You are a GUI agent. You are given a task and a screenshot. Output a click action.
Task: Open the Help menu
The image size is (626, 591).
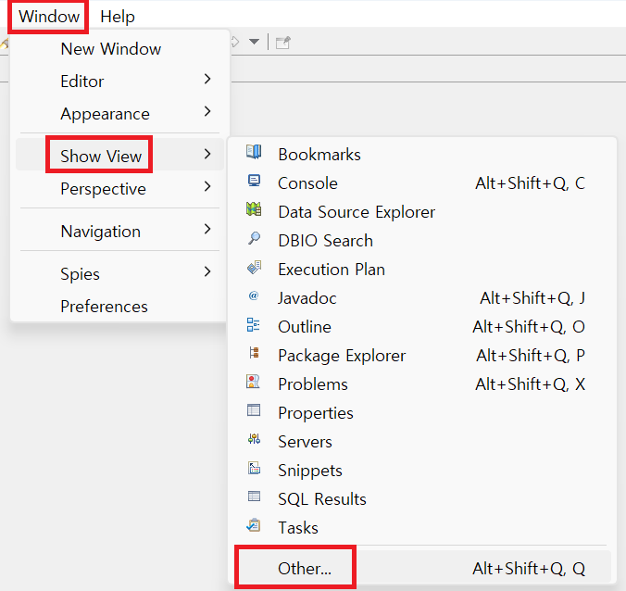point(118,16)
